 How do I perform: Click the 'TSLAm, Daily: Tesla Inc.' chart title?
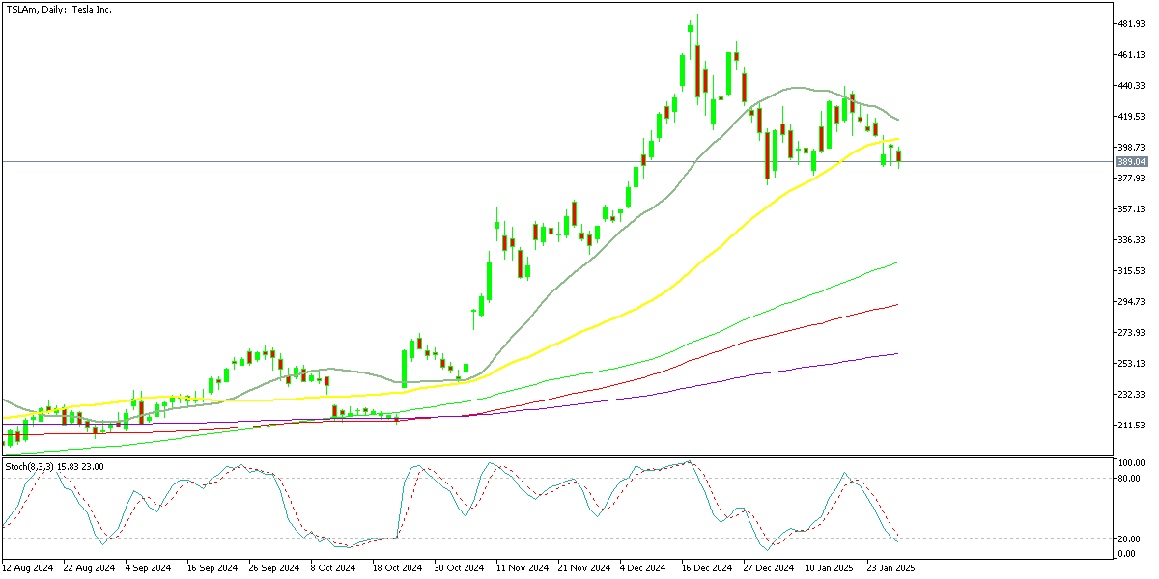pyautogui.click(x=58, y=9)
